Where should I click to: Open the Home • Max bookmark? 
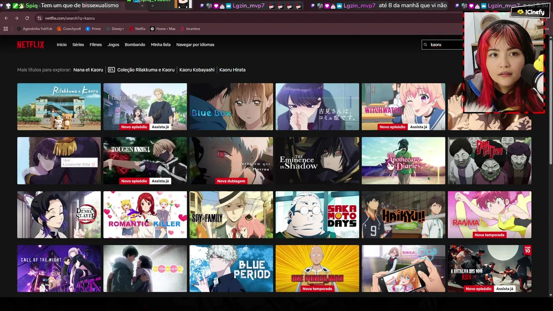pos(163,29)
